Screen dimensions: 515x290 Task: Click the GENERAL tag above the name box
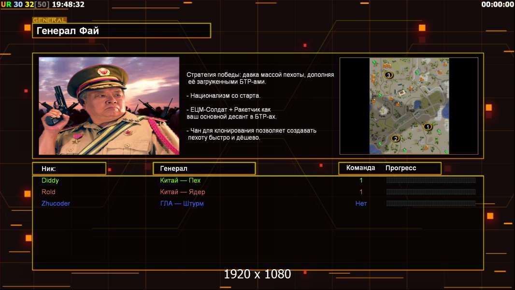(x=49, y=20)
